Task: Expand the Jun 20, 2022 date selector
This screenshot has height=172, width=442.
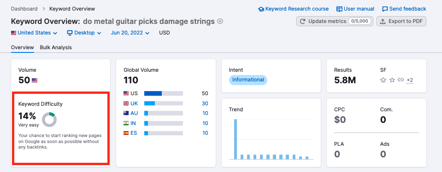Action: [x=130, y=33]
